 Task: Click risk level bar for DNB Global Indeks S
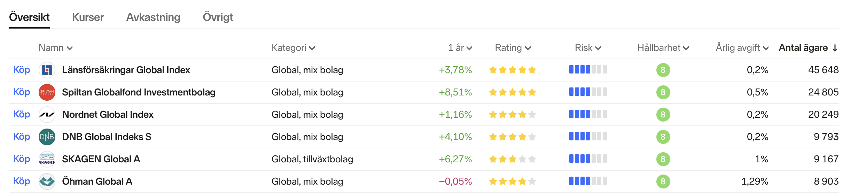click(588, 137)
